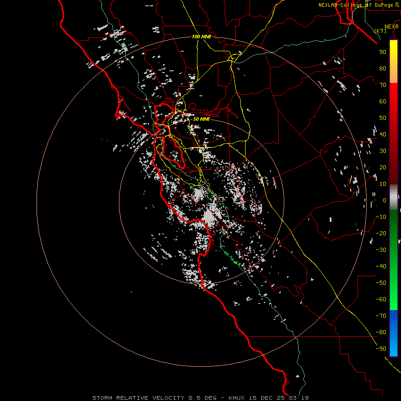Click the KMUX station identifier in caption

[x=237, y=398]
